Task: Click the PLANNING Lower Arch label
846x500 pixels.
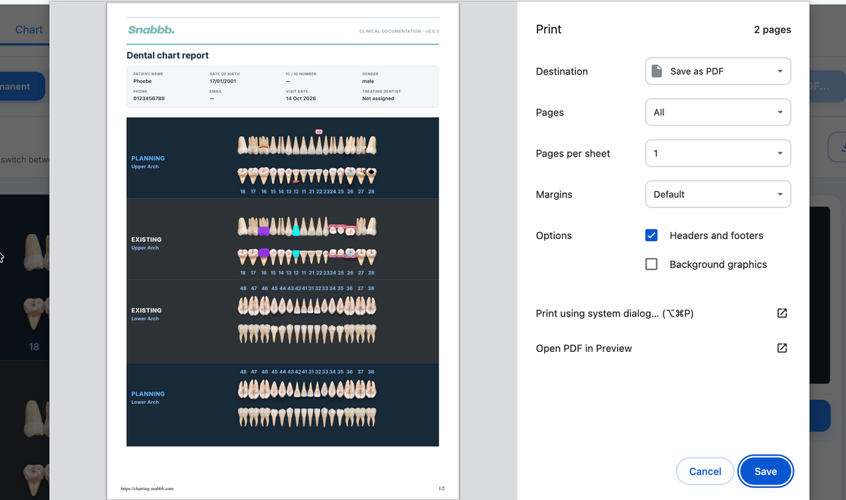Action: [x=147, y=398]
